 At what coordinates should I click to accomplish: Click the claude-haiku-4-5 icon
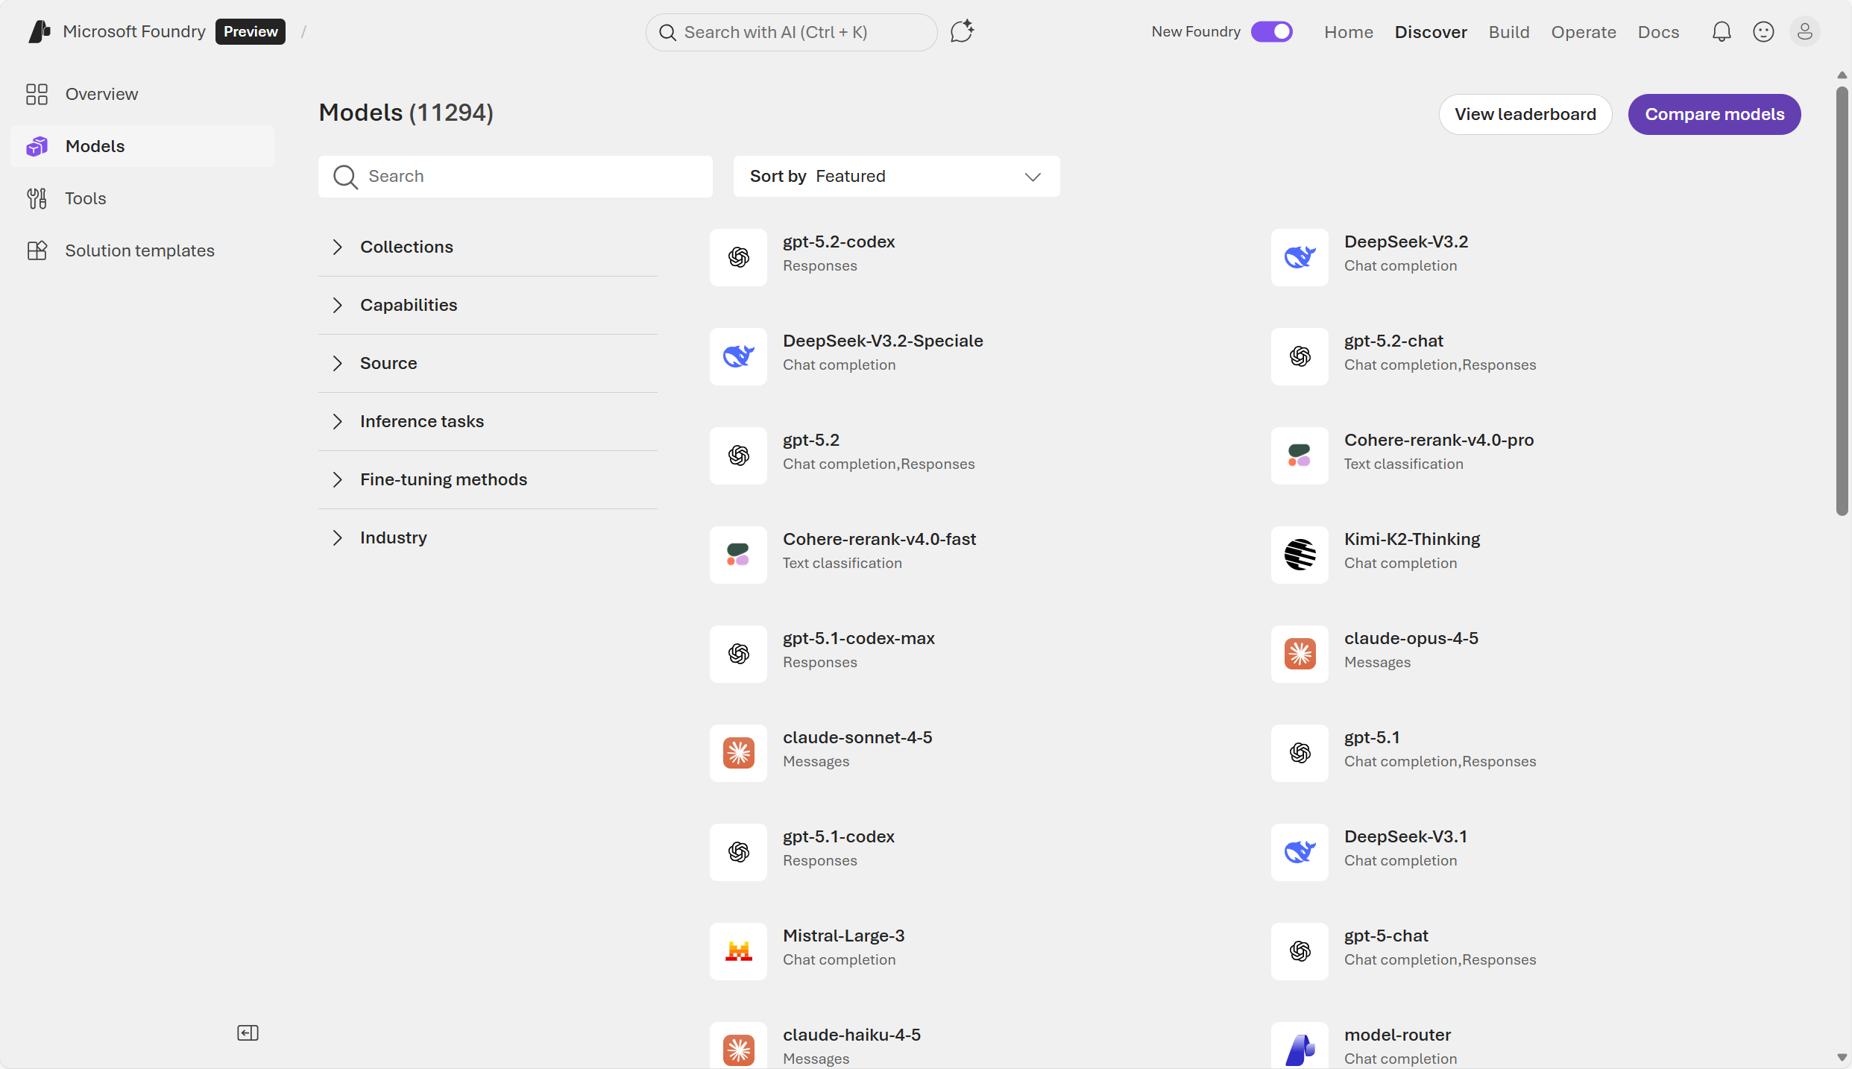pyautogui.click(x=738, y=1046)
